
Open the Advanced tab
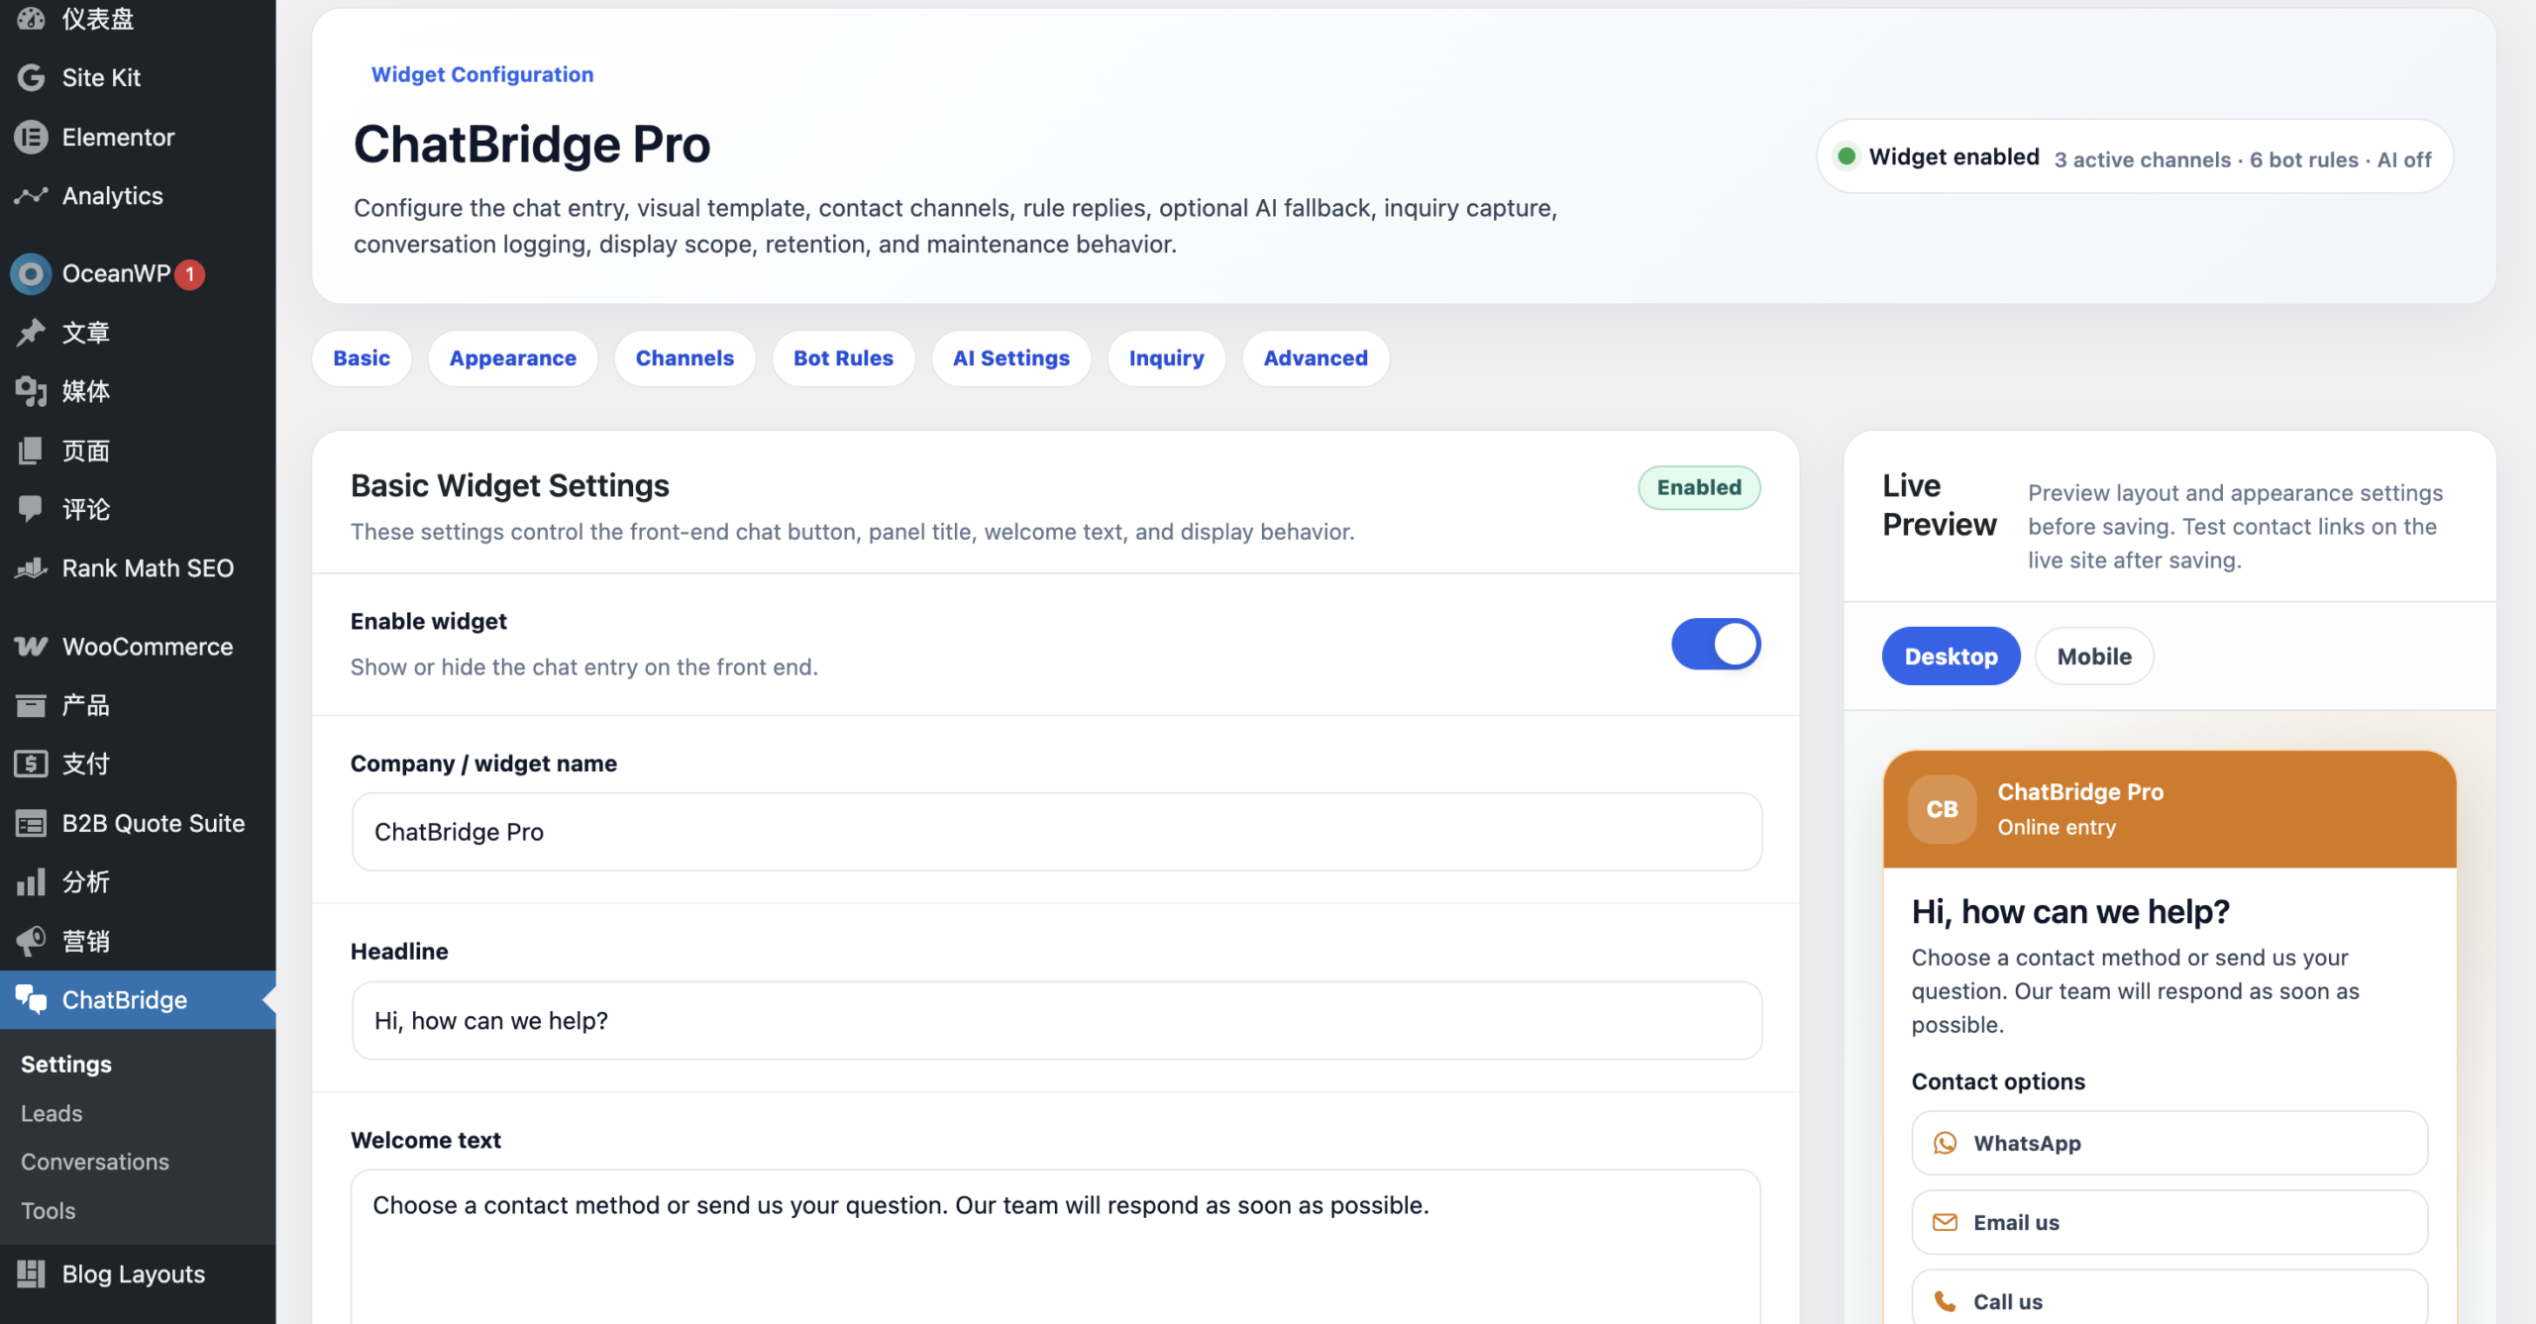coord(1316,358)
